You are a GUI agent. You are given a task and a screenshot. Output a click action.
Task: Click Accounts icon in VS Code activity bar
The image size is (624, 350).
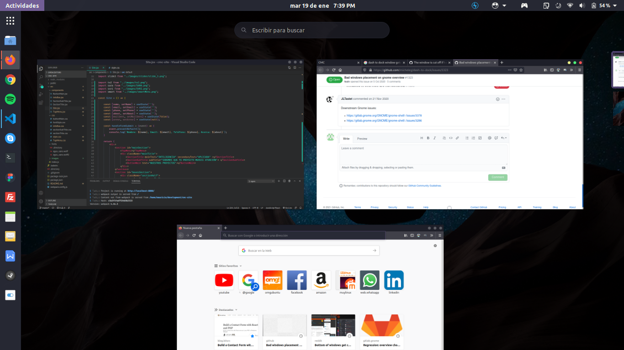click(41, 193)
